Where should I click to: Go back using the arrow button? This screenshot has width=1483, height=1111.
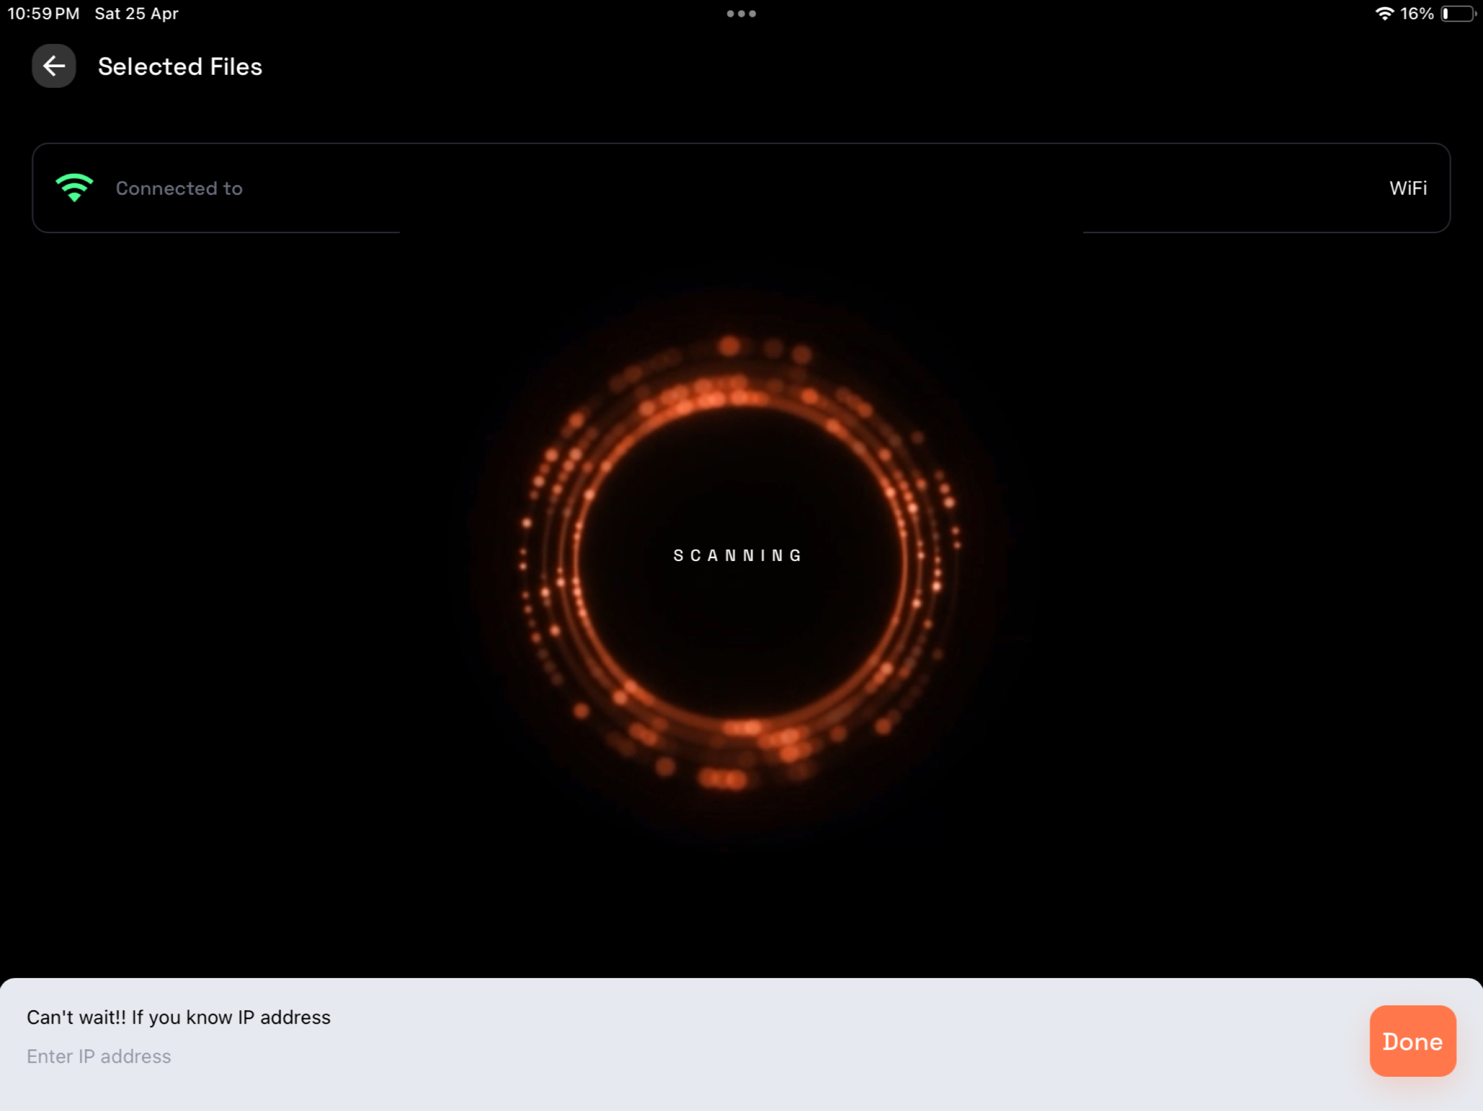click(x=54, y=66)
